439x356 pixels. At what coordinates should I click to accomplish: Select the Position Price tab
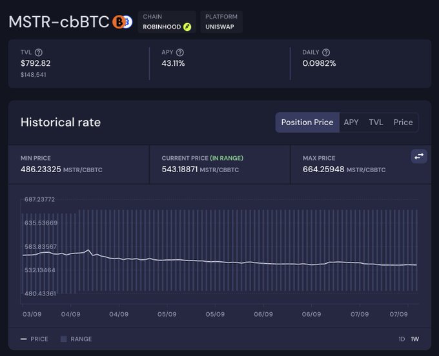click(307, 122)
